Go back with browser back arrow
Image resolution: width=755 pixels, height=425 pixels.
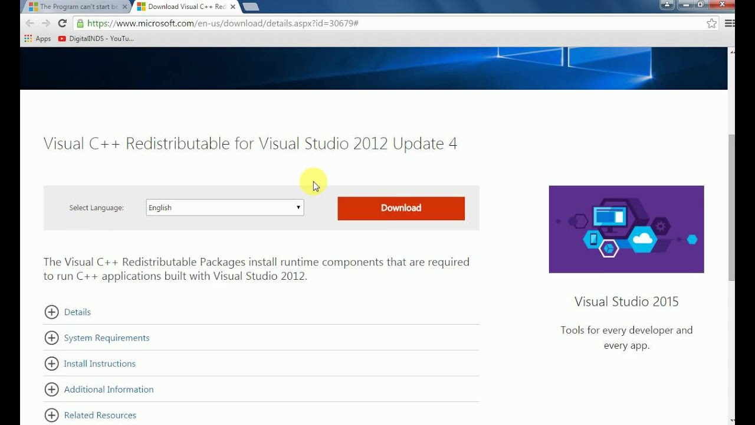pos(29,23)
